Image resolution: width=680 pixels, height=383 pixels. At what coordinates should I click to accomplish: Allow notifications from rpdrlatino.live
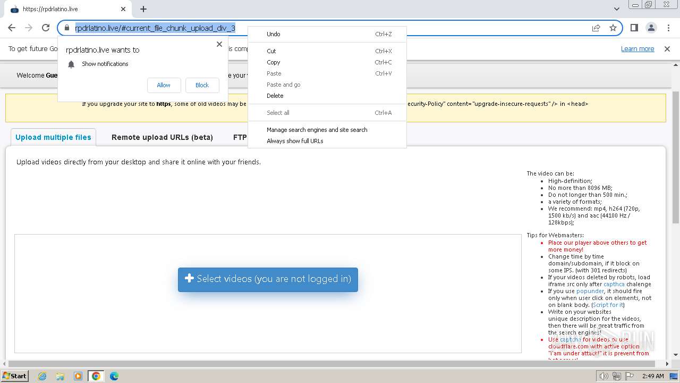(x=164, y=85)
